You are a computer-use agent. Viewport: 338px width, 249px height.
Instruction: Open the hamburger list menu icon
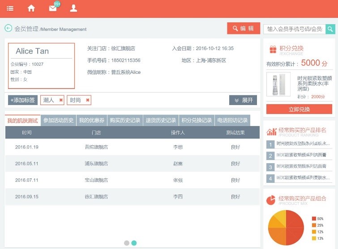[x=10, y=8]
